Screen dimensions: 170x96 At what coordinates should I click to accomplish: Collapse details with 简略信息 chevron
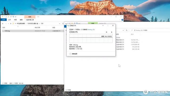point(70,54)
